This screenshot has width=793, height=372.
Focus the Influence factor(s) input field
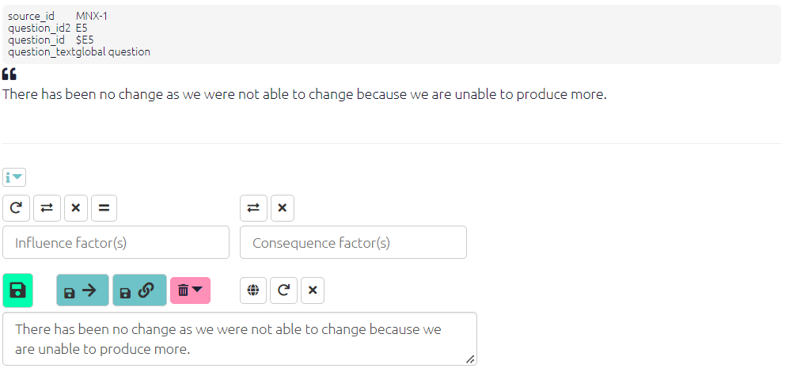(x=116, y=242)
